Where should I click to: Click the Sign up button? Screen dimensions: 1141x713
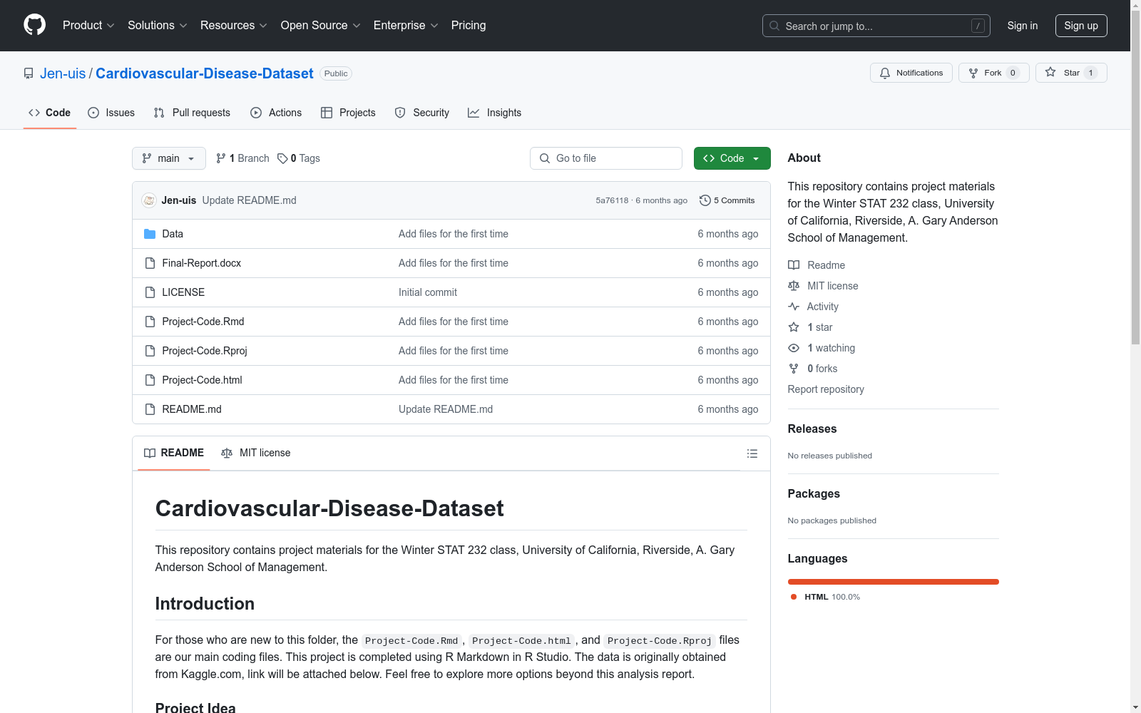point(1081,26)
